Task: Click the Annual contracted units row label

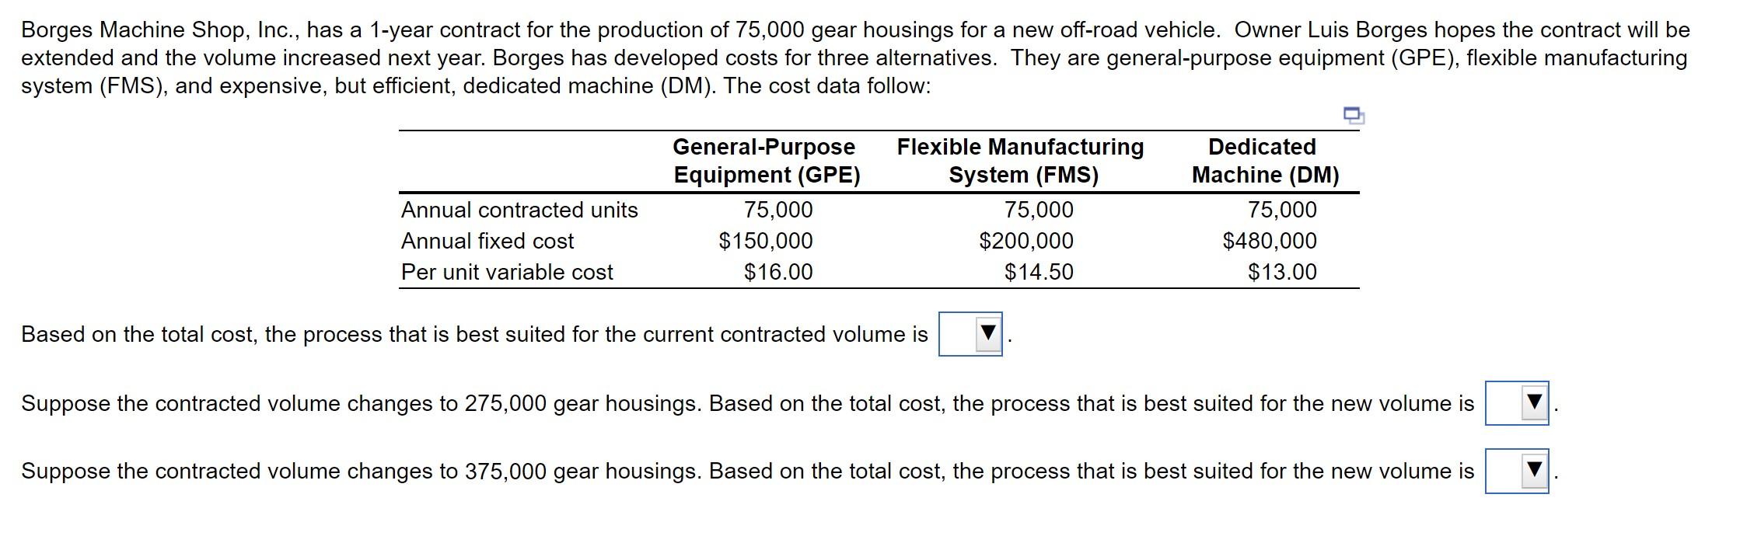Action: click(x=519, y=210)
